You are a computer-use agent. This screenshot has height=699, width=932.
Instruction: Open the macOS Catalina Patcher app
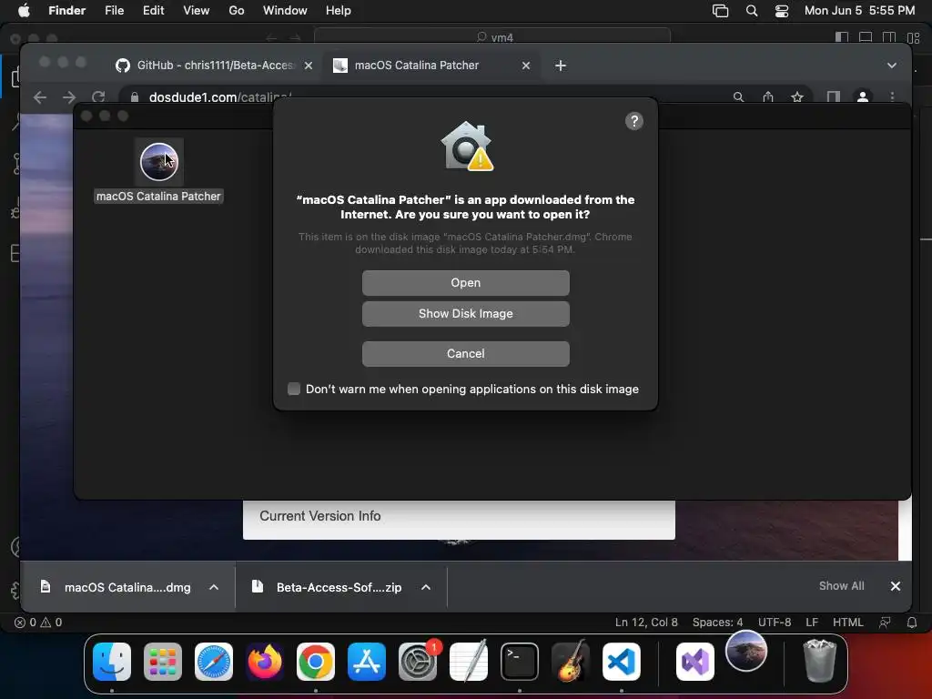[x=465, y=283]
